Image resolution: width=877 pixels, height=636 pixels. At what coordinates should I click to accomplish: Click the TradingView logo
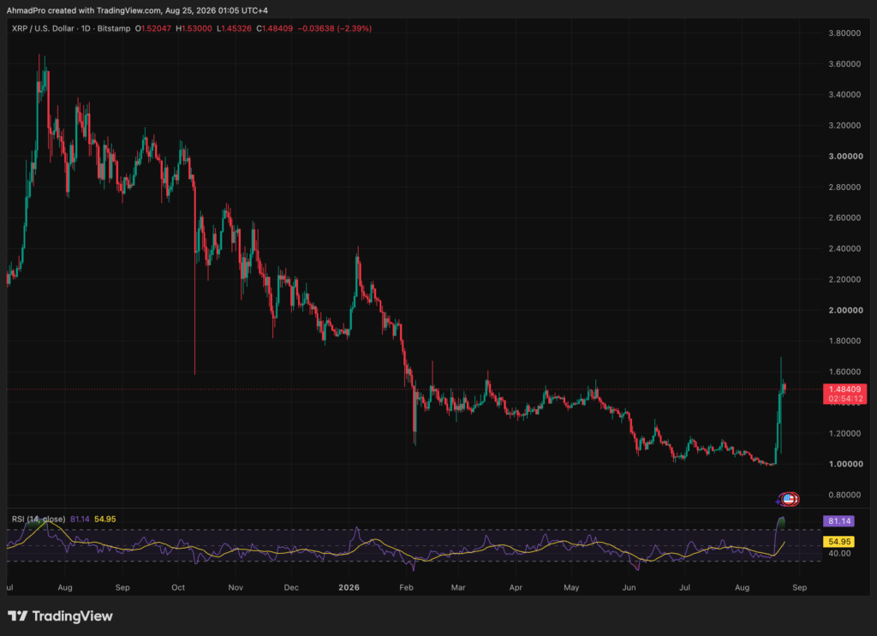pyautogui.click(x=60, y=615)
